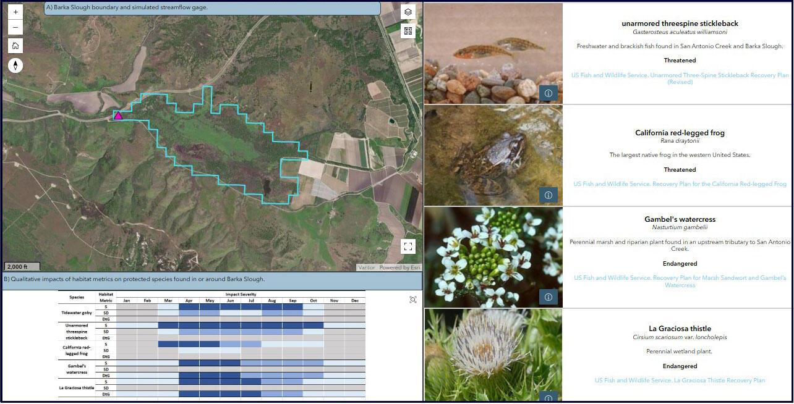
Task: Open the La Graciosa Thistle Recovery Plan link
Action: point(680,380)
